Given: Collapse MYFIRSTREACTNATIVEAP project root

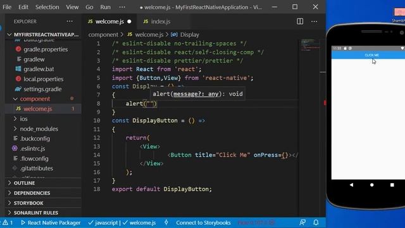Looking at the screenshot, I should point(43,35).
